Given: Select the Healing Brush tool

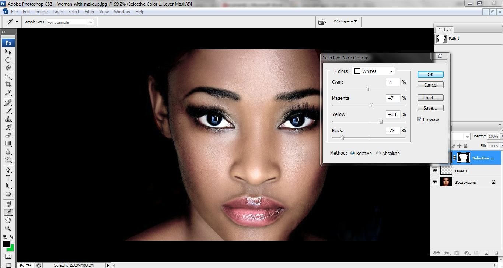Looking at the screenshot, I should pyautogui.click(x=8, y=103).
